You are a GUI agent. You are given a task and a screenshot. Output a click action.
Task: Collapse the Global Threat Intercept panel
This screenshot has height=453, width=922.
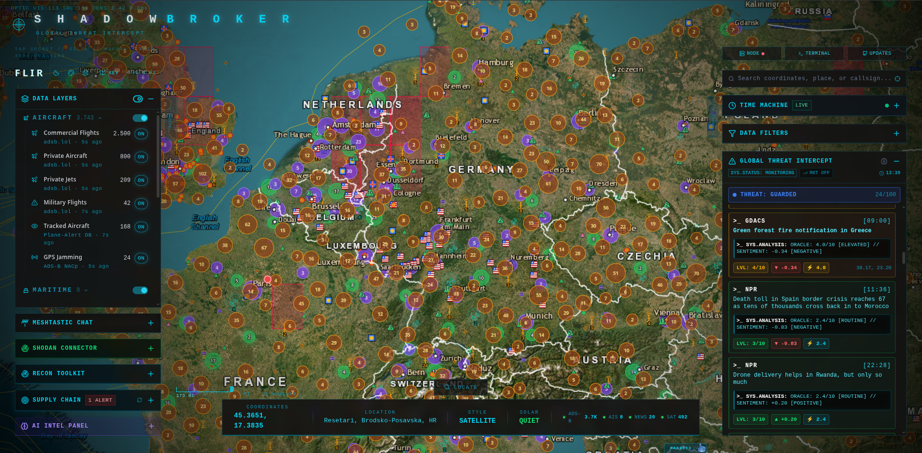click(897, 161)
